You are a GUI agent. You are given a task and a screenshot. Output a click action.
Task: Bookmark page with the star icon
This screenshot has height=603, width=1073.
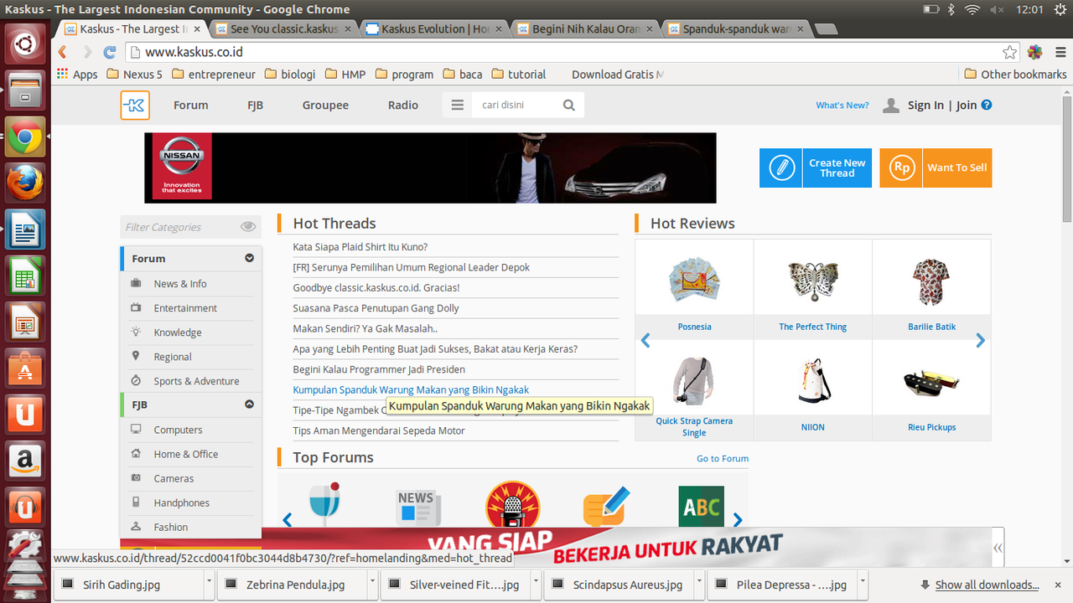click(x=1010, y=52)
